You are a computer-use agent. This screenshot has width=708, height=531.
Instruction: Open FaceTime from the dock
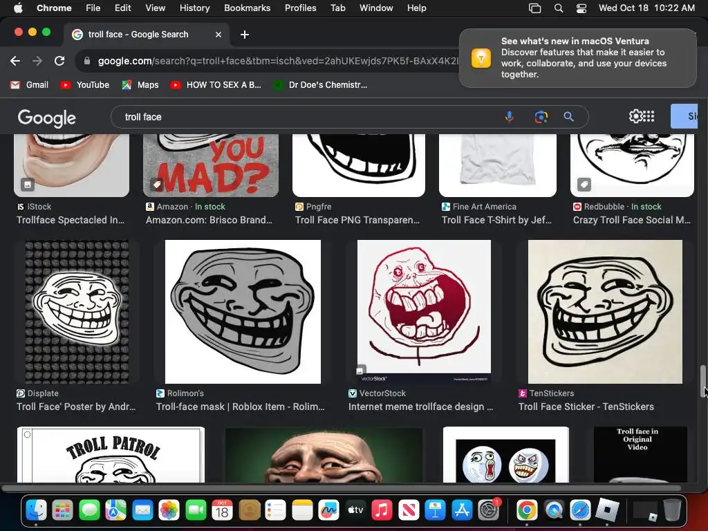196,511
